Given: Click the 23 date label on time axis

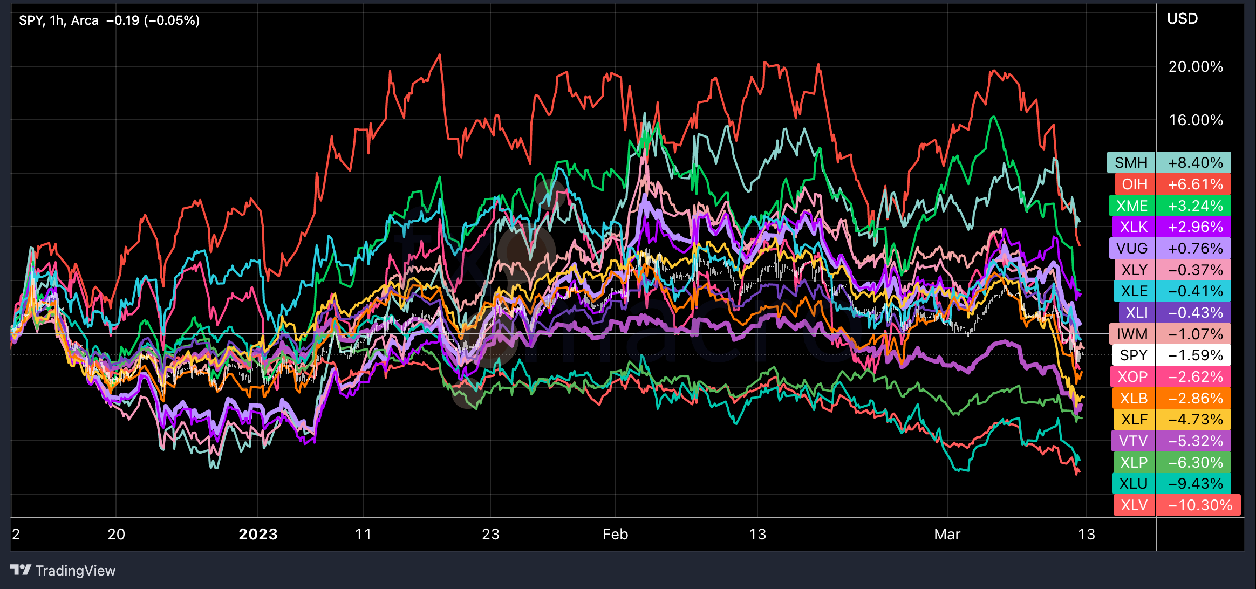Looking at the screenshot, I should 490,534.
